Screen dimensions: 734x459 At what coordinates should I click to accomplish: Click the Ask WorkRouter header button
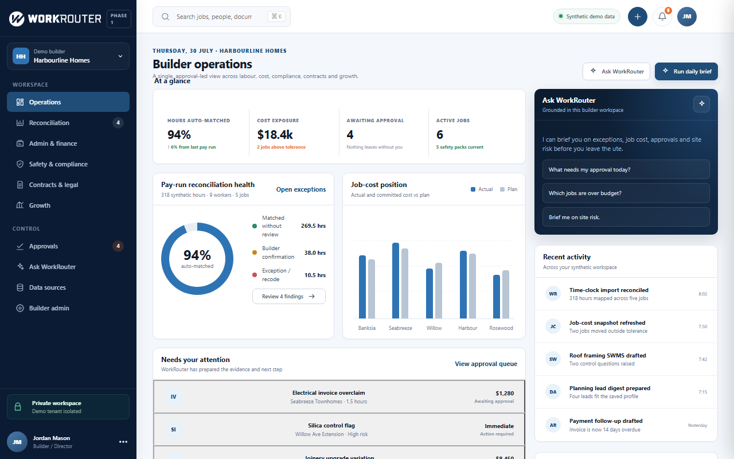click(616, 71)
